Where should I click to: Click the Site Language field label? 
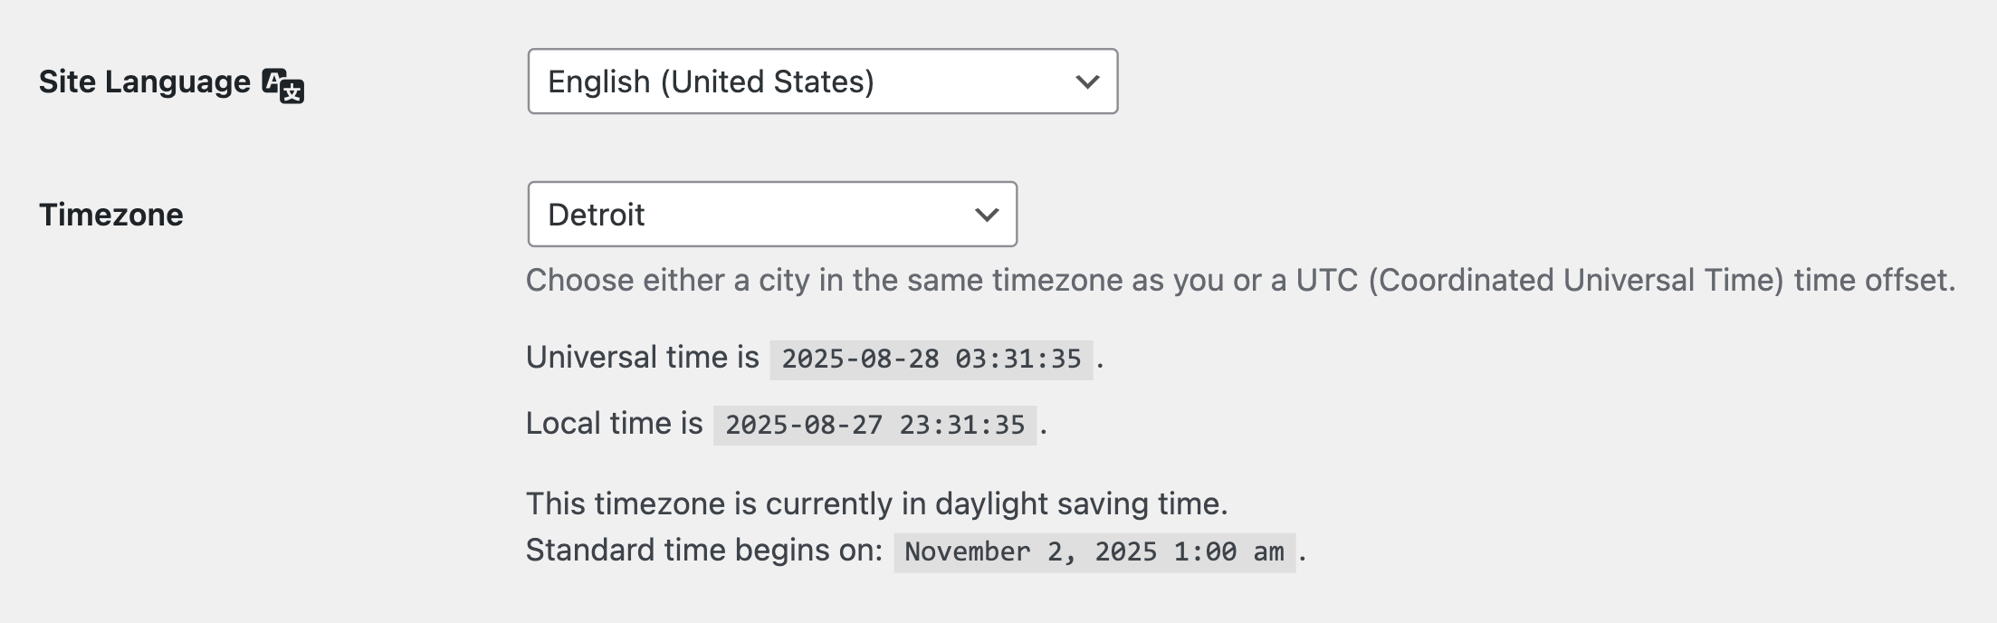tap(145, 81)
